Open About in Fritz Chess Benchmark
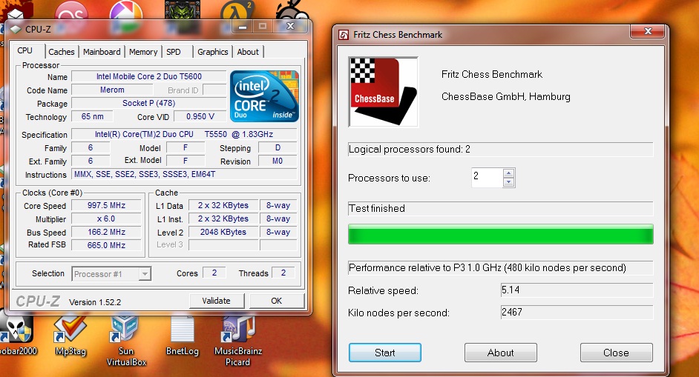The image size is (699, 377). [501, 353]
